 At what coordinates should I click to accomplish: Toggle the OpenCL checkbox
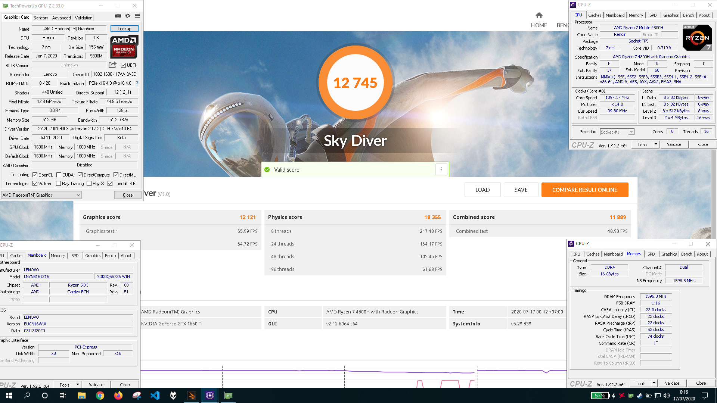point(35,175)
